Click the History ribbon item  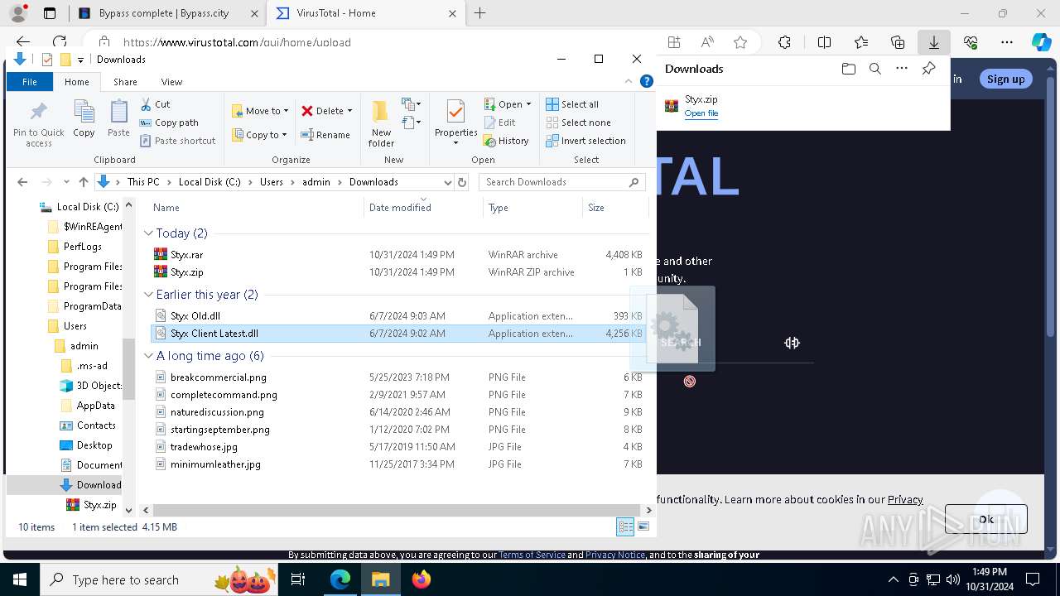pos(506,141)
